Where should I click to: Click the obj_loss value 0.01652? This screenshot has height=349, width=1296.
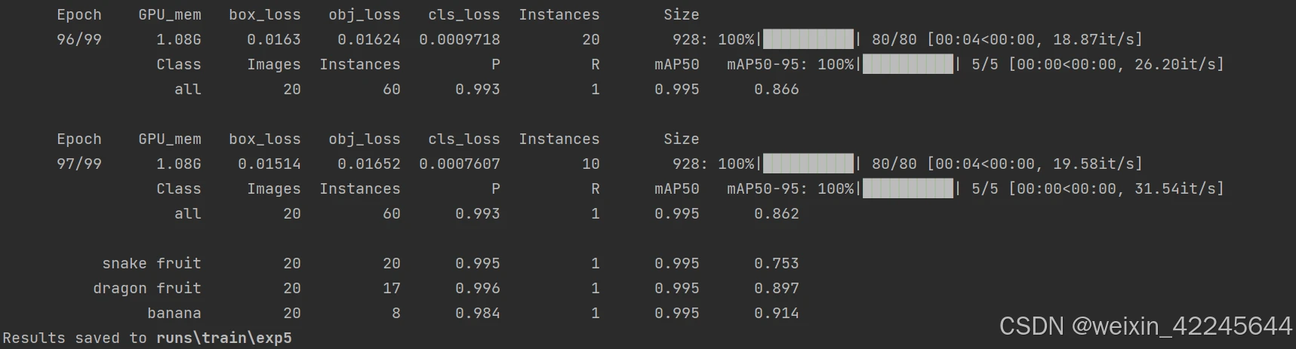click(x=369, y=164)
